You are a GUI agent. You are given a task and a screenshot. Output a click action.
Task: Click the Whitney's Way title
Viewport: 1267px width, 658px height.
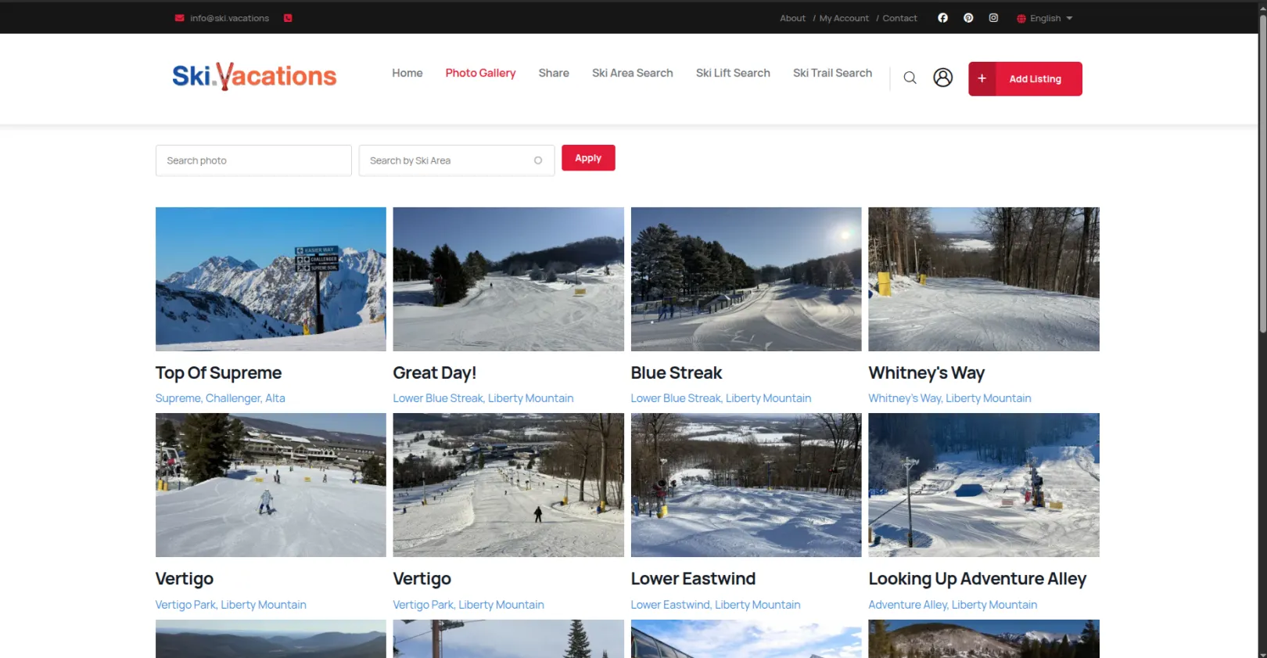click(927, 373)
